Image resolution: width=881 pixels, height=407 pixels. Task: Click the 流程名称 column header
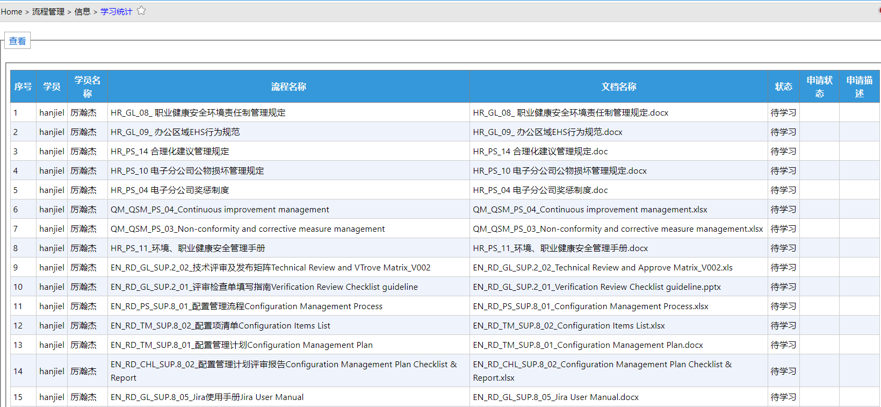tap(288, 87)
